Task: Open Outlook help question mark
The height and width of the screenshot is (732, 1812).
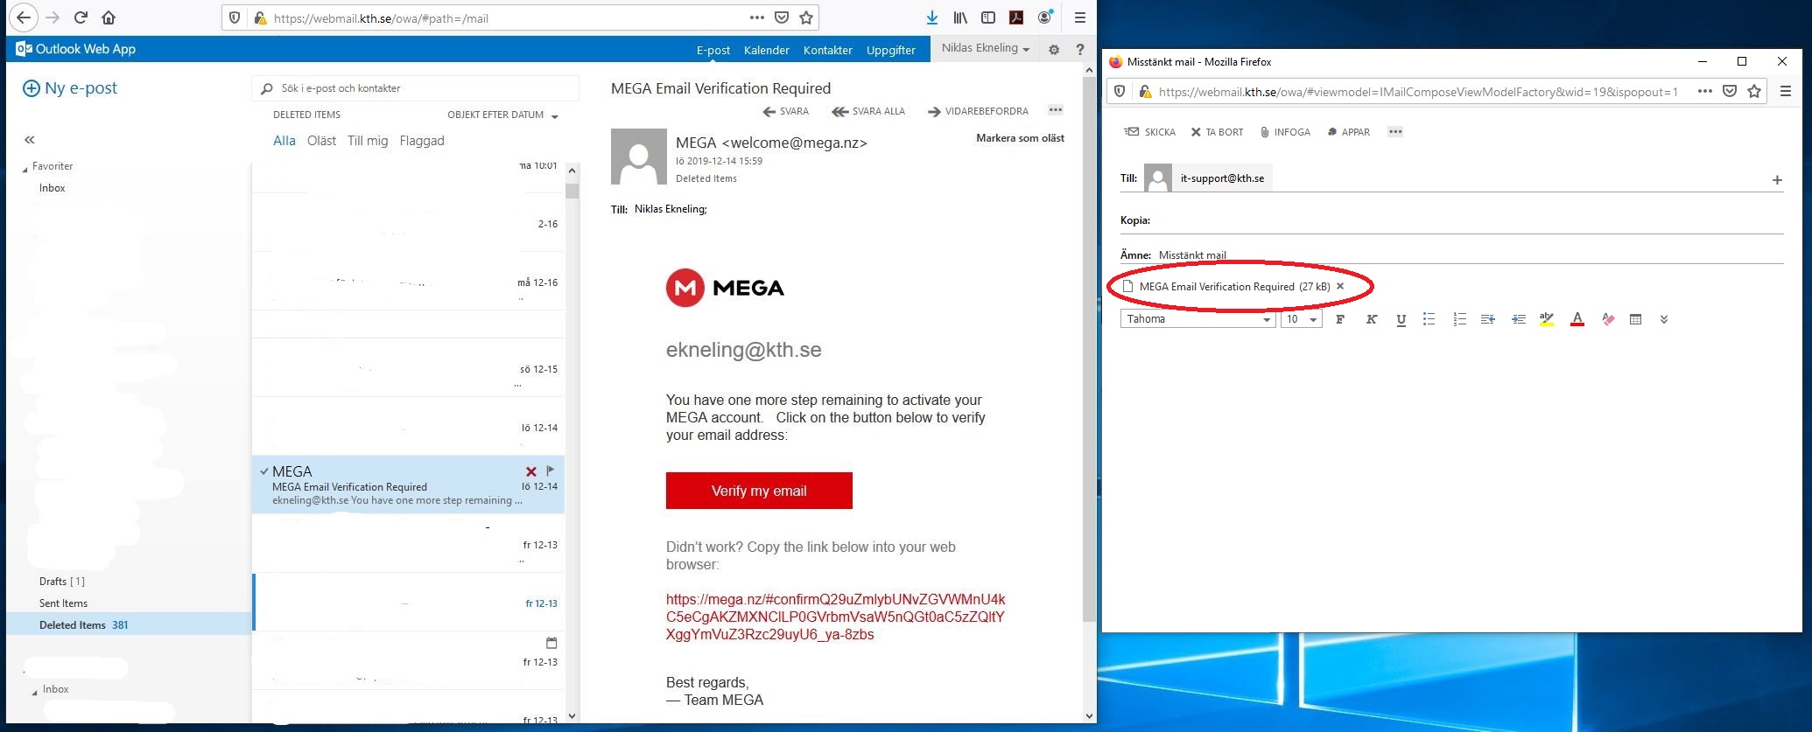Action: [x=1080, y=50]
